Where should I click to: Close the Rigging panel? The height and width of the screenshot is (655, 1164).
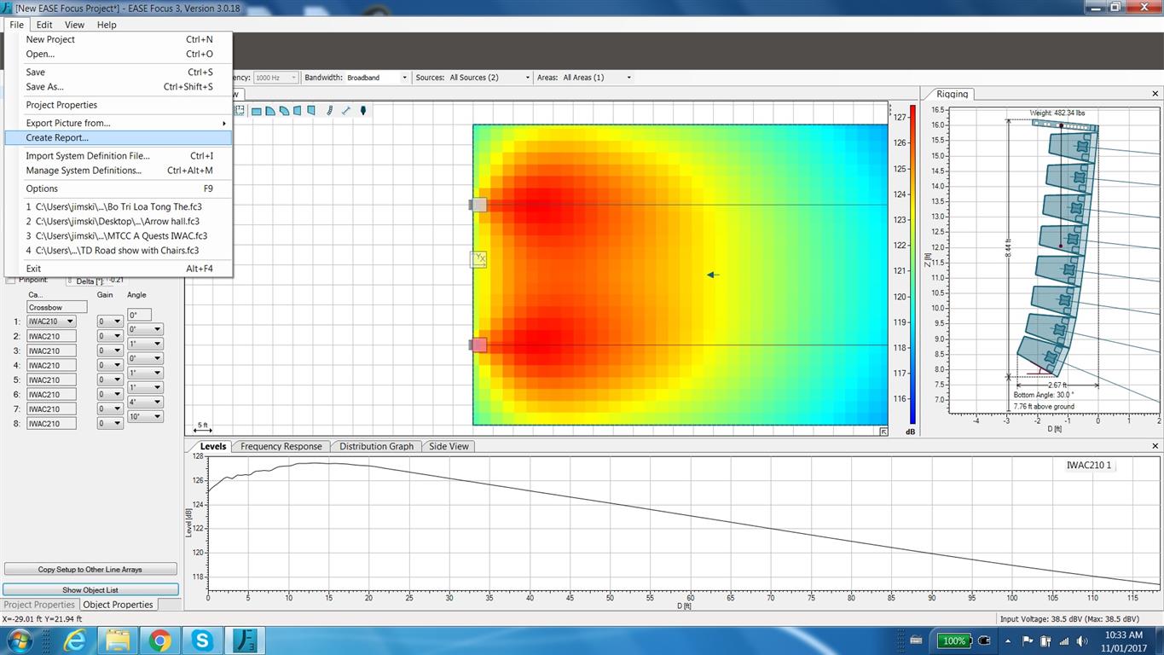[x=1155, y=94]
